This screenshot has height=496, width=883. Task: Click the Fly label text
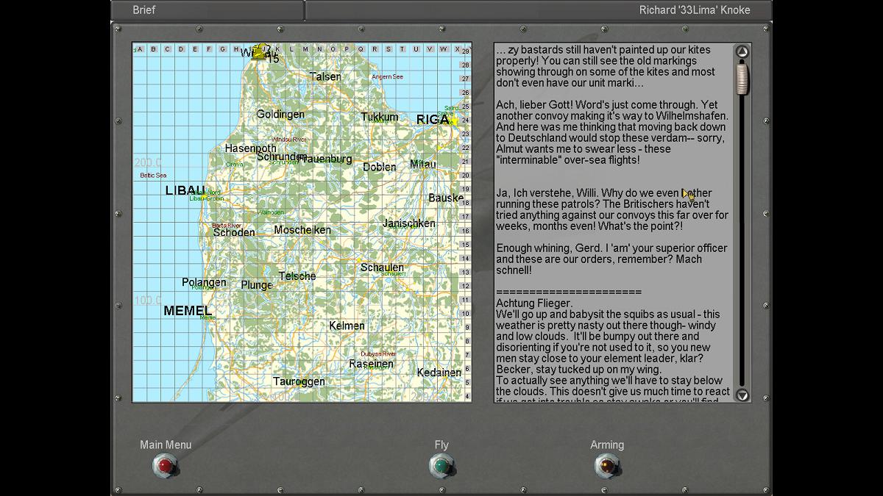click(x=441, y=445)
